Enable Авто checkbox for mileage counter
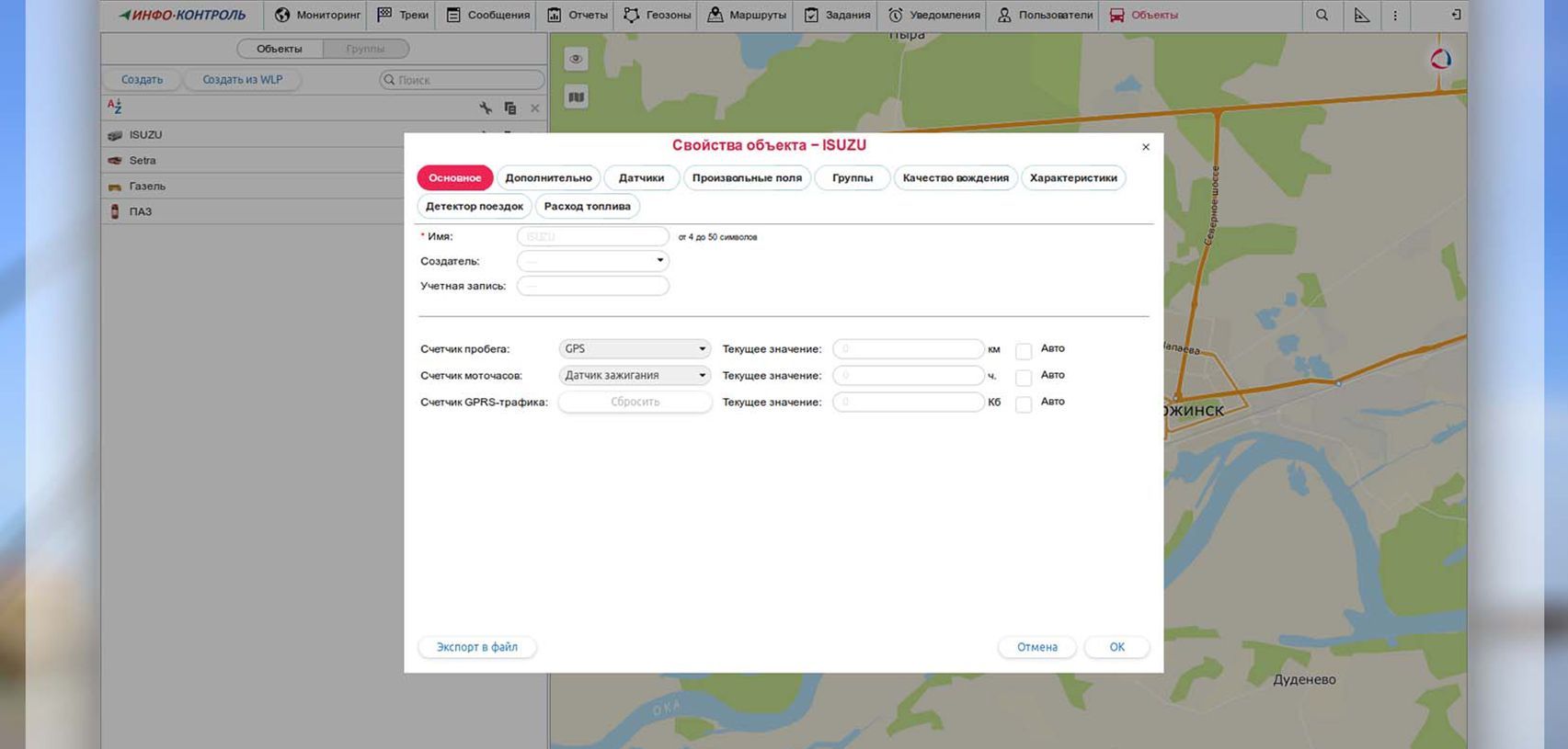Viewport: 1568px width, 749px height. (x=1024, y=351)
